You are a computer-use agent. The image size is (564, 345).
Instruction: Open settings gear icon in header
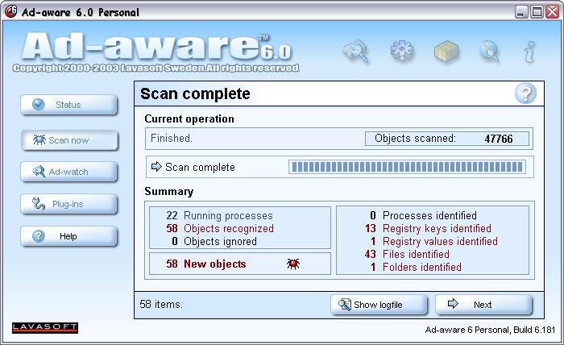click(x=402, y=51)
